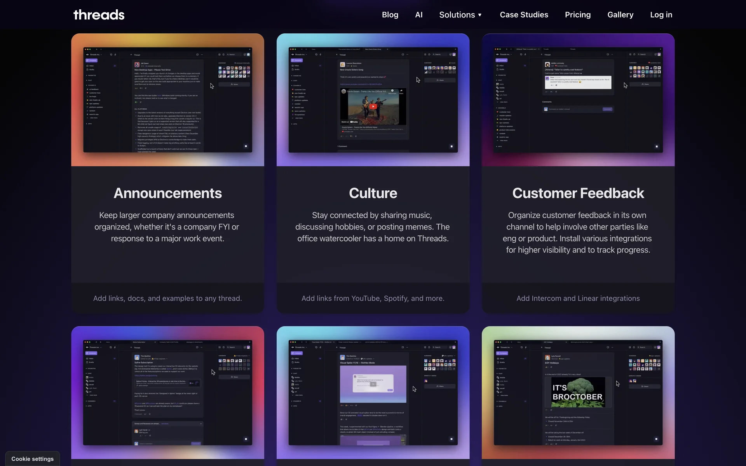746x466 pixels.
Task: Click the Solutions dropdown arrow
Action: click(x=480, y=15)
